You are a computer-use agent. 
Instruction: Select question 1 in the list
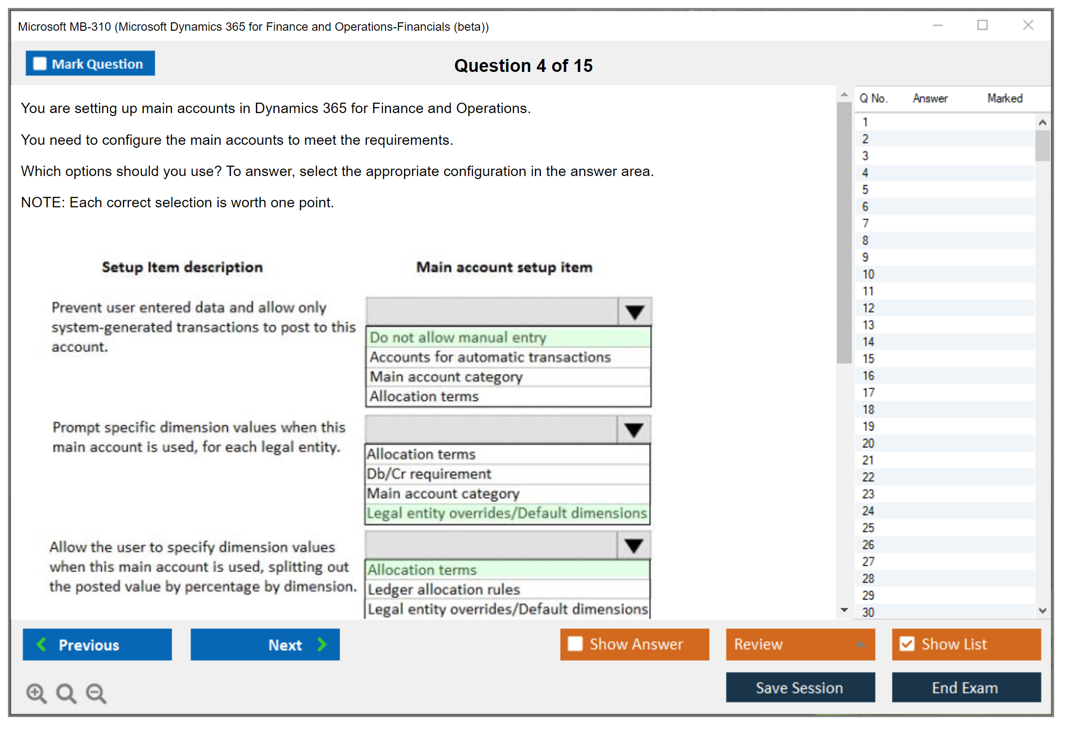pyautogui.click(x=945, y=122)
